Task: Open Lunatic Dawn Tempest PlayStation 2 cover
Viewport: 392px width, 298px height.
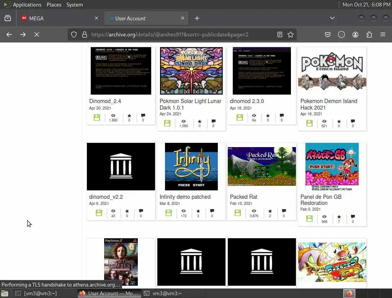Action: pos(121,262)
